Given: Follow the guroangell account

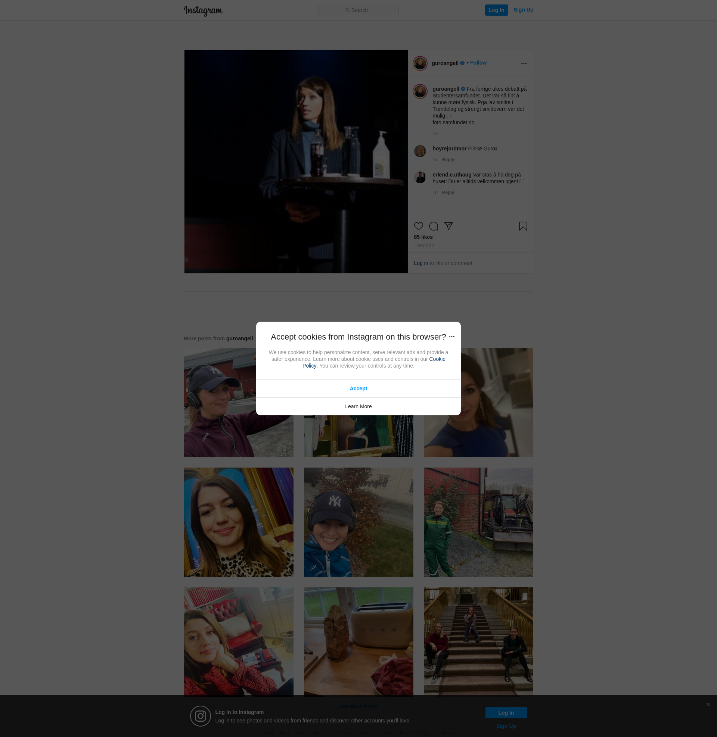Looking at the screenshot, I should point(478,63).
